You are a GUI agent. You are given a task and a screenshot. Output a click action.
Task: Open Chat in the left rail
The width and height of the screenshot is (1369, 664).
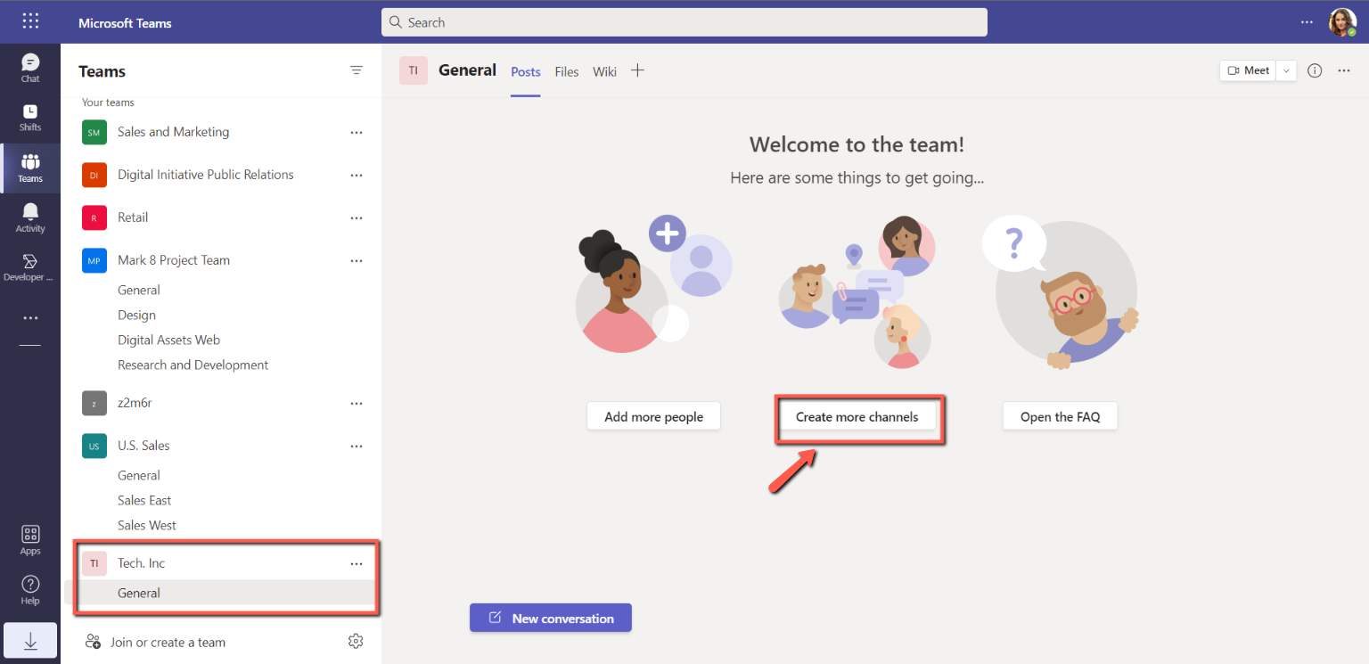tap(30, 68)
